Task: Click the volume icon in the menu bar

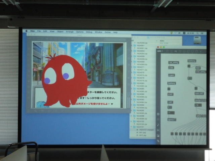Action: [x=180, y=33]
